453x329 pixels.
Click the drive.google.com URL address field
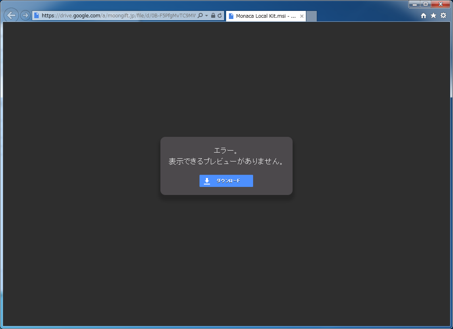point(118,16)
